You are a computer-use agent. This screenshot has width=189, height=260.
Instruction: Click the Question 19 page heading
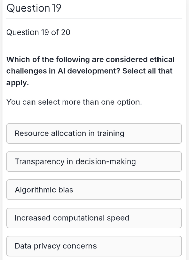coord(34,8)
